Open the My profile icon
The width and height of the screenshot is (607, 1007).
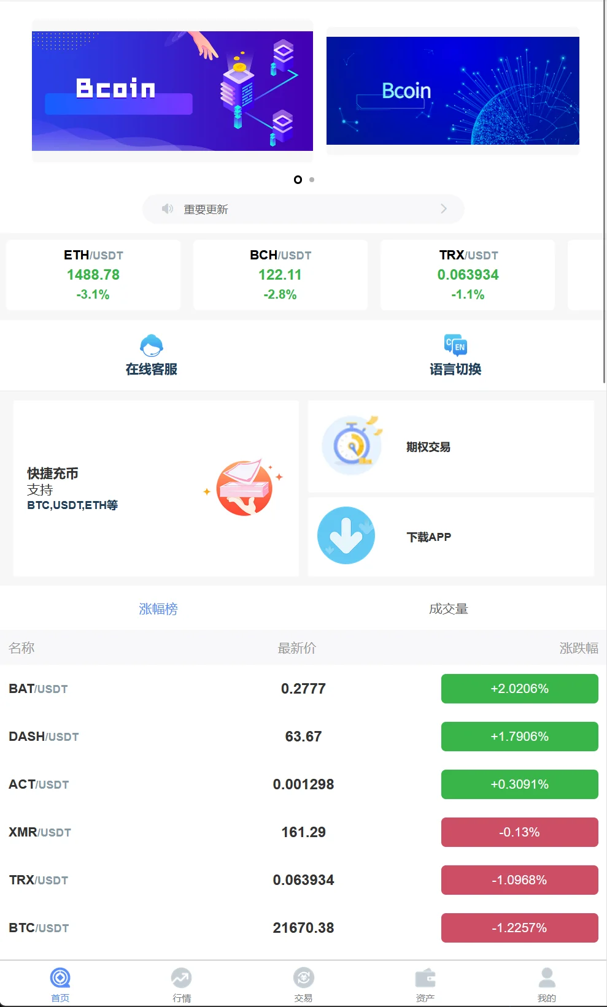546,978
